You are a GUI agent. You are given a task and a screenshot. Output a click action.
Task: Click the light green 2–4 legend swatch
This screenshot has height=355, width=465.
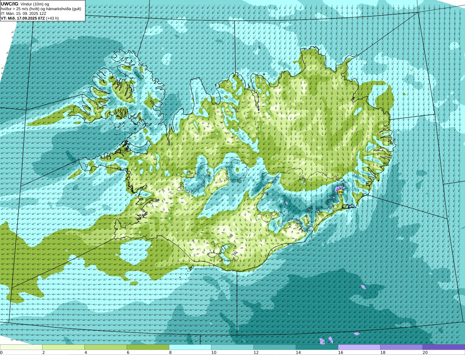point(64,347)
